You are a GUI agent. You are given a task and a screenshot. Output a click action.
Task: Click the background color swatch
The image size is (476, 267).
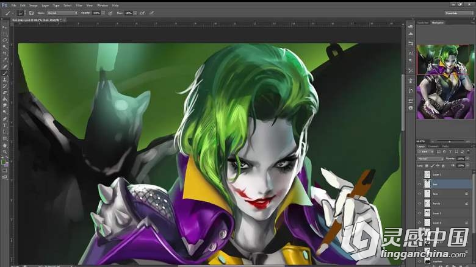point(6,165)
